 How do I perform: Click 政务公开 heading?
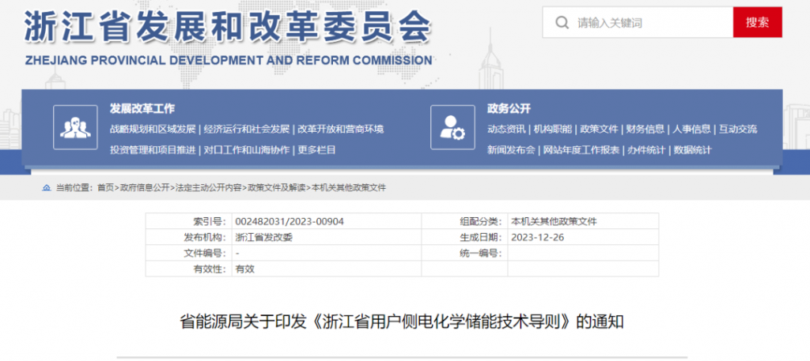(509, 109)
